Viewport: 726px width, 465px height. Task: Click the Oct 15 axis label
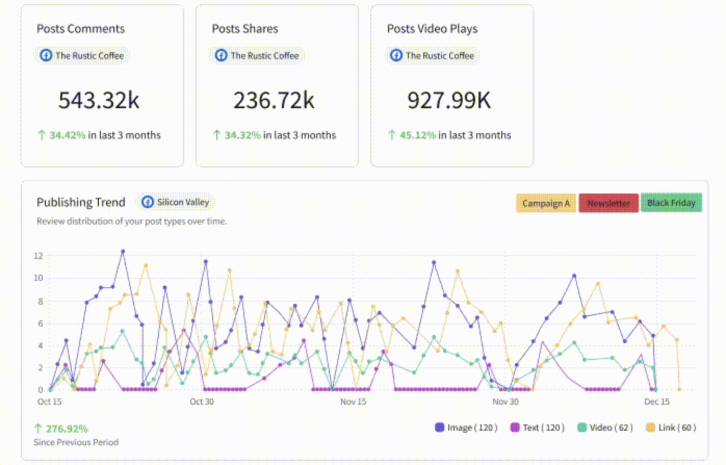point(49,402)
